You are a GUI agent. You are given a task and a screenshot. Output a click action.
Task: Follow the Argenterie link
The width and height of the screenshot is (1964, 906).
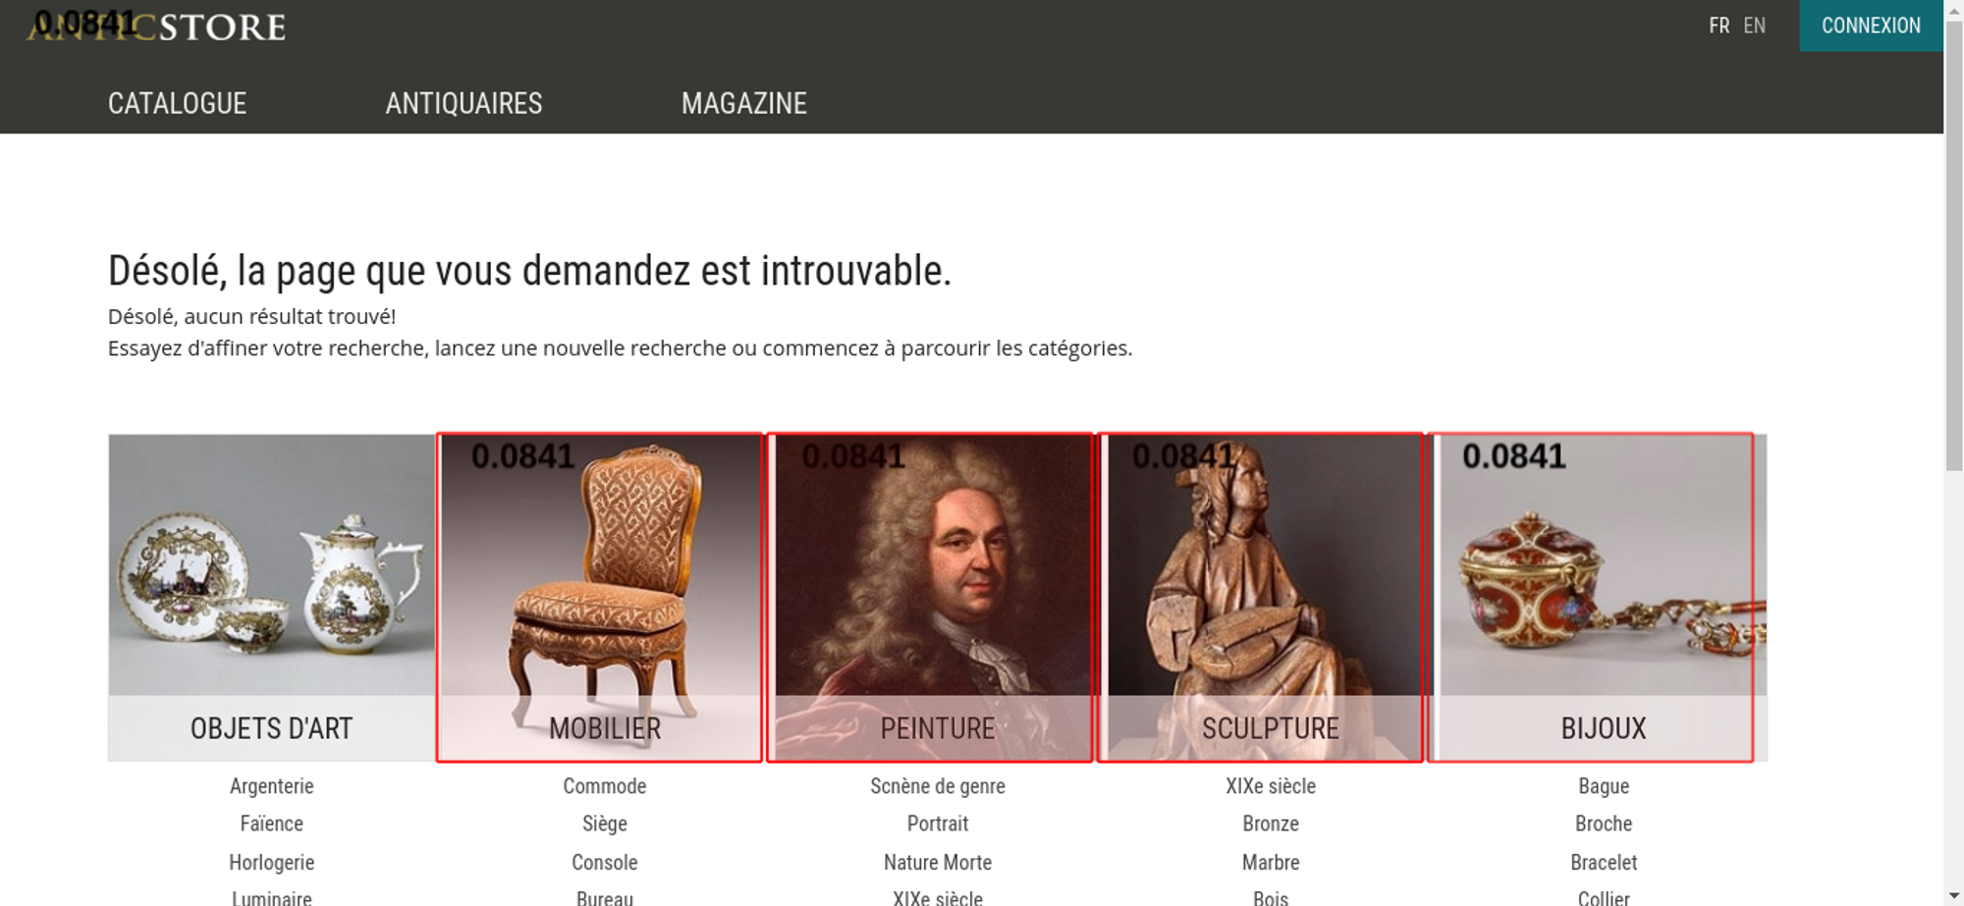(271, 786)
